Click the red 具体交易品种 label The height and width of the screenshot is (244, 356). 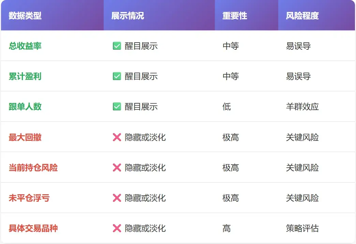pos(33,228)
